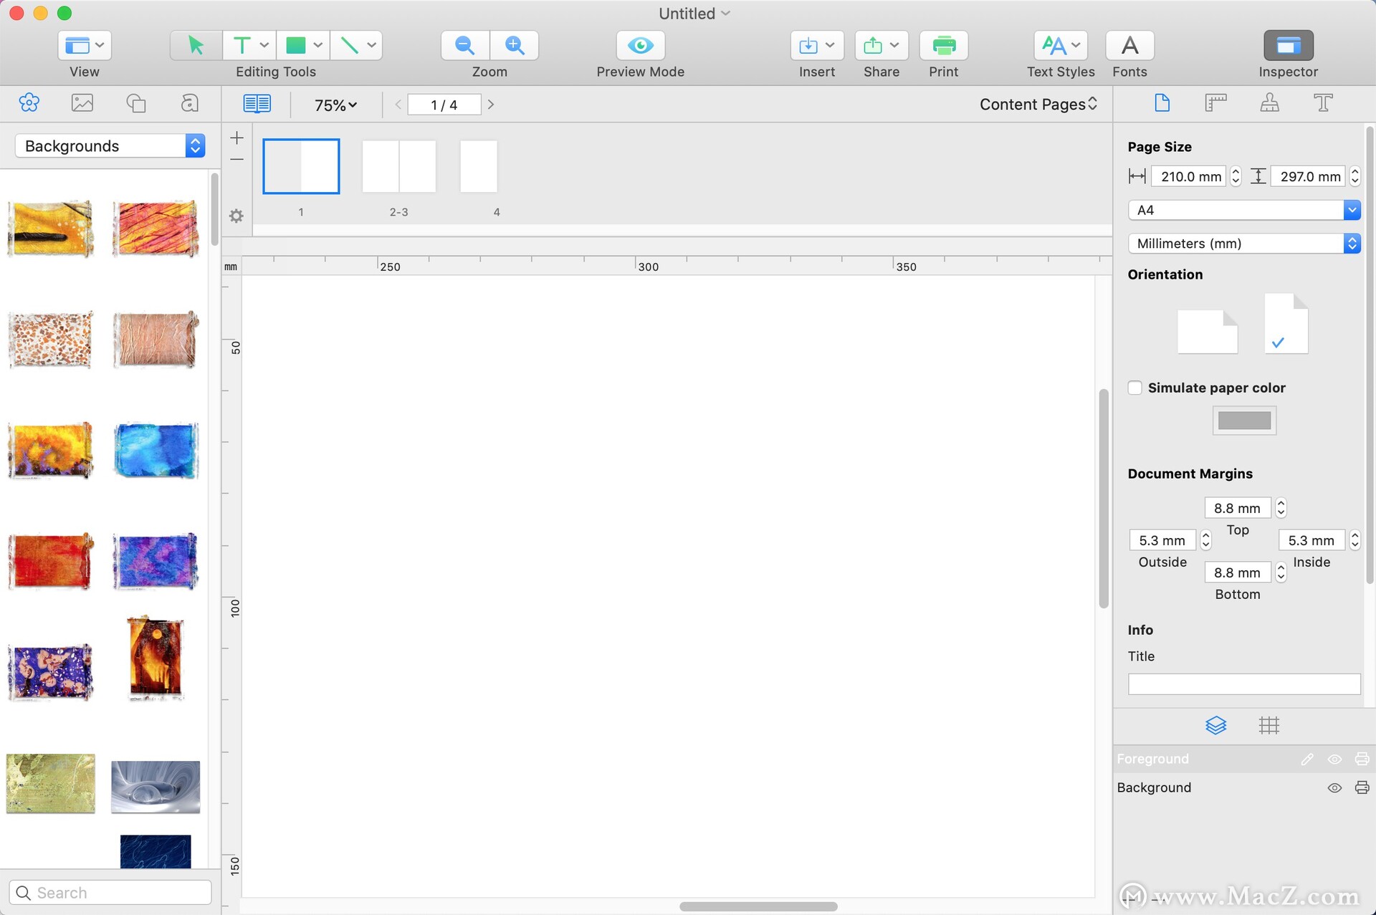Viewport: 1376px width, 915px height.
Task: Enable Simulate paper color
Action: click(1134, 388)
